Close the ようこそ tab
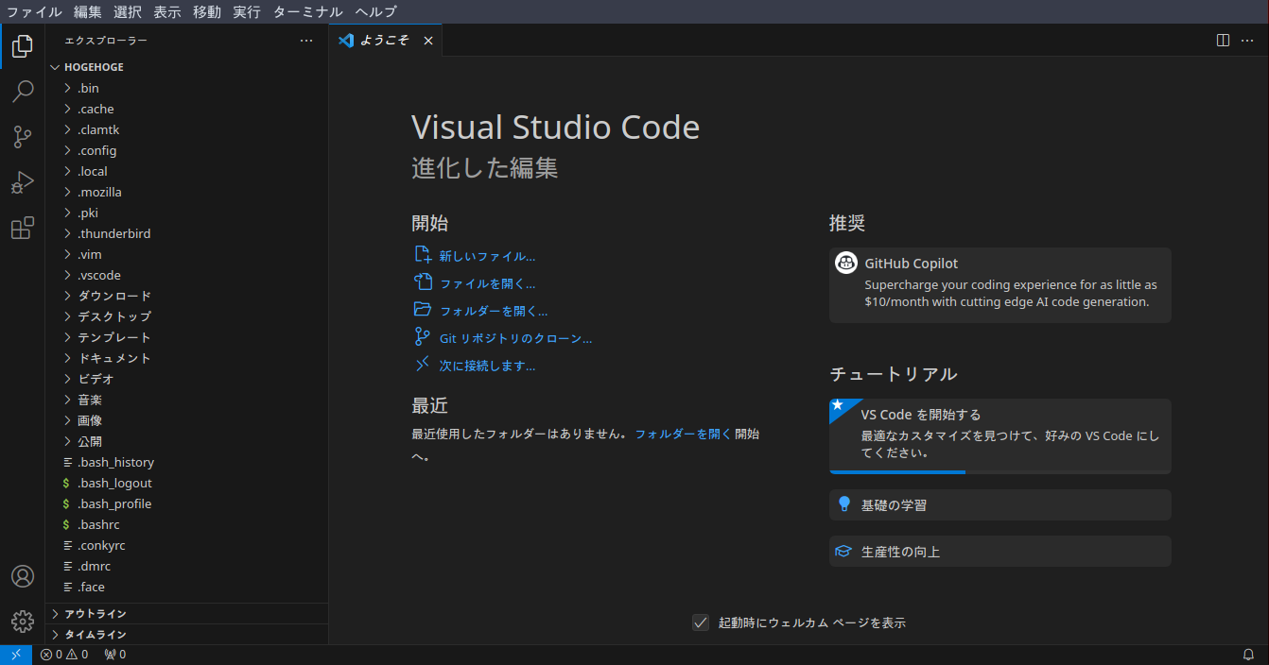This screenshot has width=1269, height=665. pyautogui.click(x=428, y=41)
